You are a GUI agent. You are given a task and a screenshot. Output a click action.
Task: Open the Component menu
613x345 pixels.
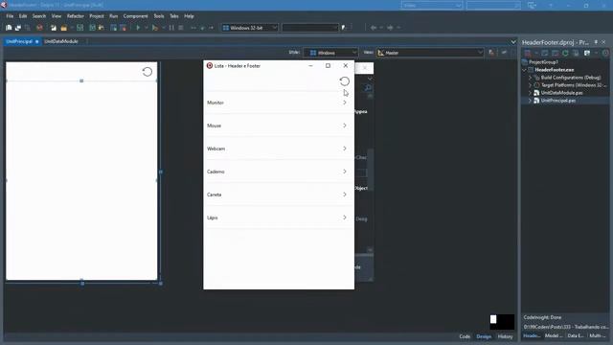(x=136, y=16)
